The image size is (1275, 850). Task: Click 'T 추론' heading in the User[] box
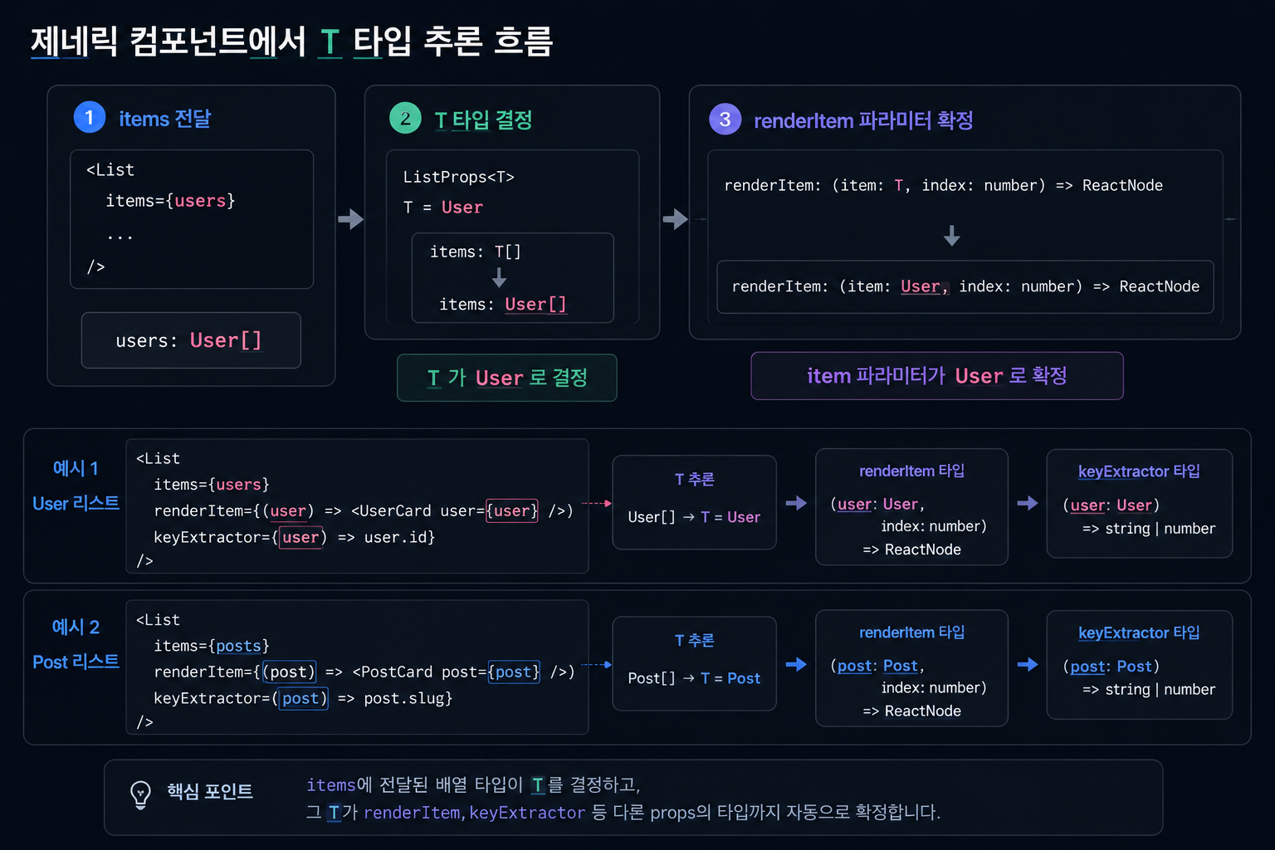694,480
